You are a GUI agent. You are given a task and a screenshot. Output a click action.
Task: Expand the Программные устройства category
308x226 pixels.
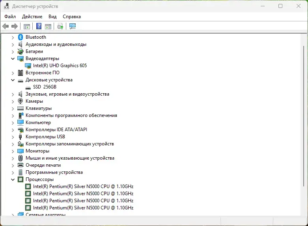[13, 172]
